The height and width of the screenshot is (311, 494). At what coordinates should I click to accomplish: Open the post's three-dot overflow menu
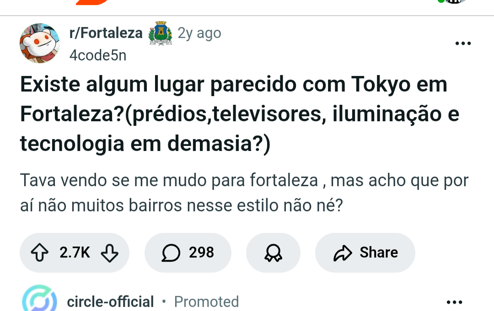pos(463,44)
